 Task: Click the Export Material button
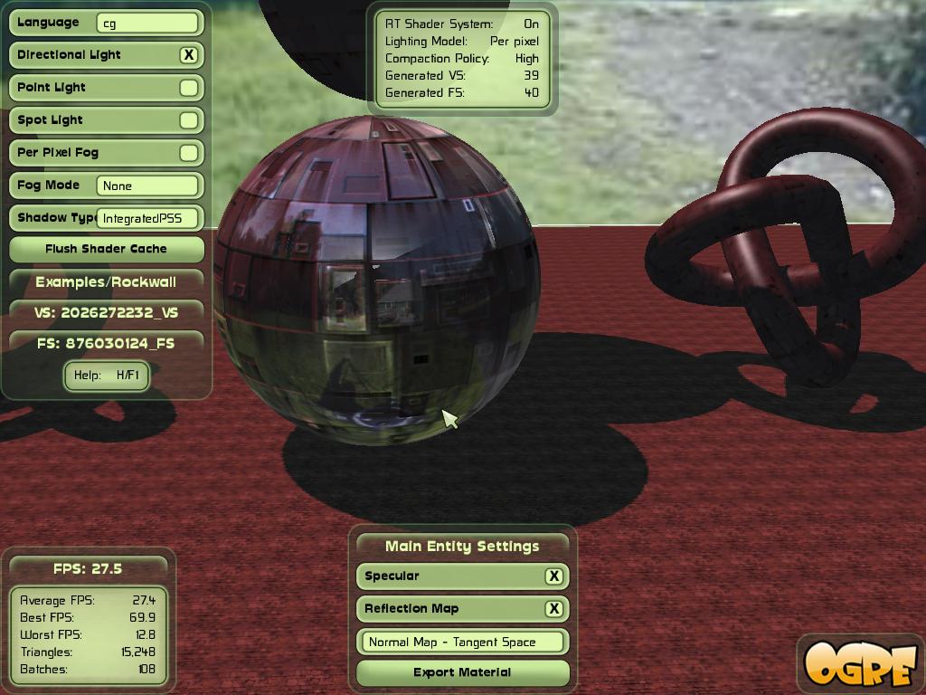(462, 672)
